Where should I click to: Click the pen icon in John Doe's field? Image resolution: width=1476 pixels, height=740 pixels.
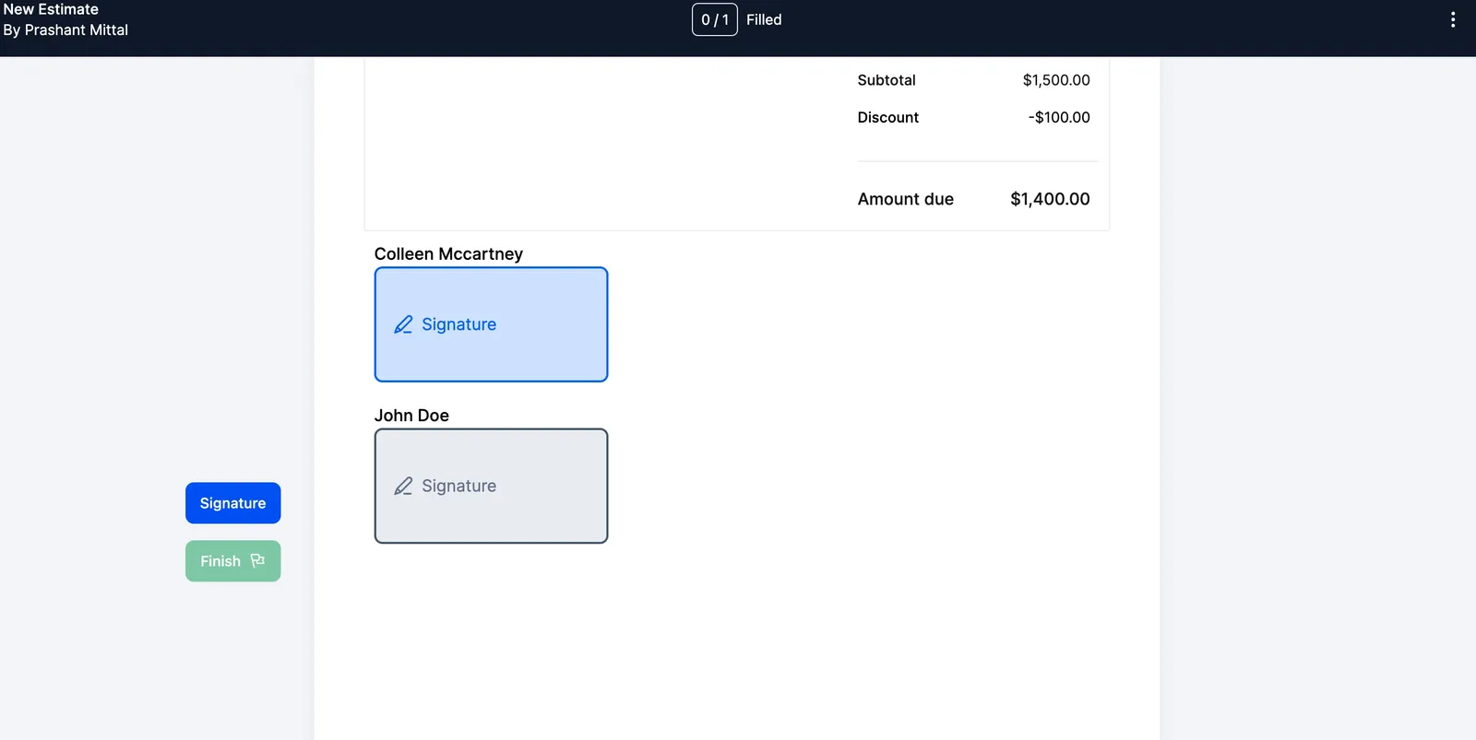tap(403, 486)
